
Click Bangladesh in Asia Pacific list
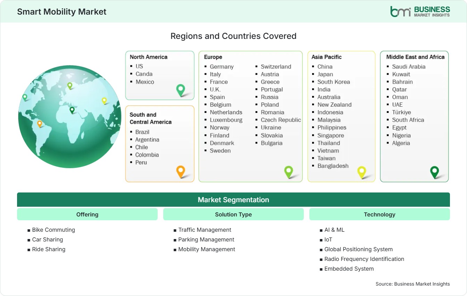click(333, 166)
